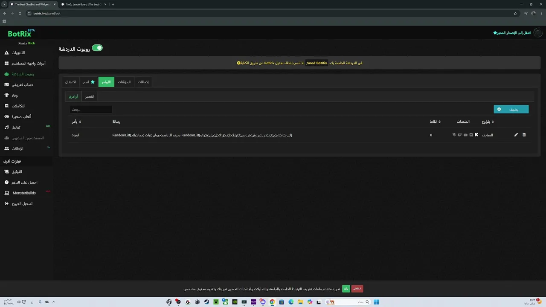Screen dimensions: 546x307
Task: Click the upgrade to premium link
Action: pos(512,33)
